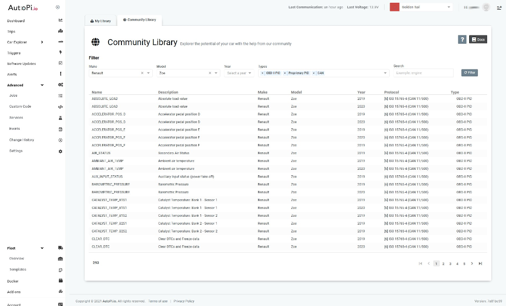Open the Docs button
Viewport: 506px width, 306px height.
[x=478, y=40]
